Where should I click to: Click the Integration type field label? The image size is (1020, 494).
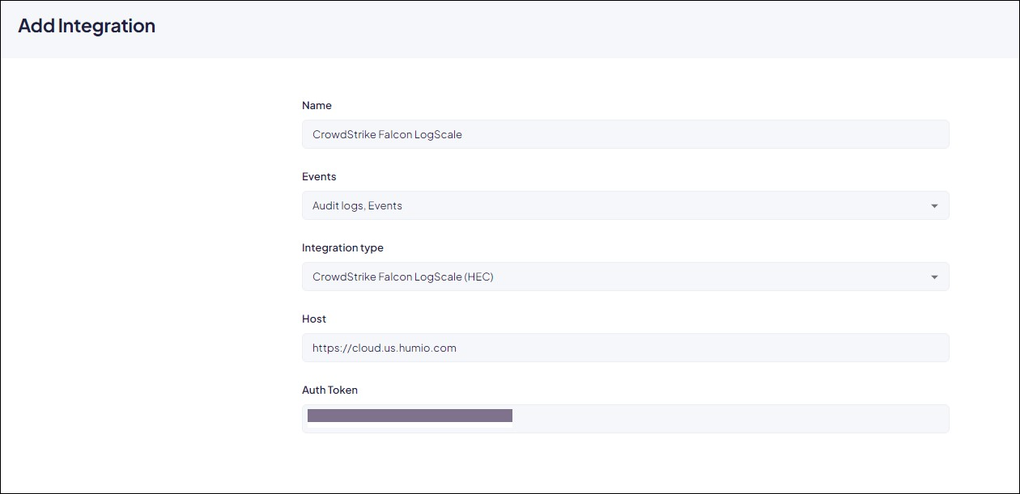pyautogui.click(x=342, y=247)
